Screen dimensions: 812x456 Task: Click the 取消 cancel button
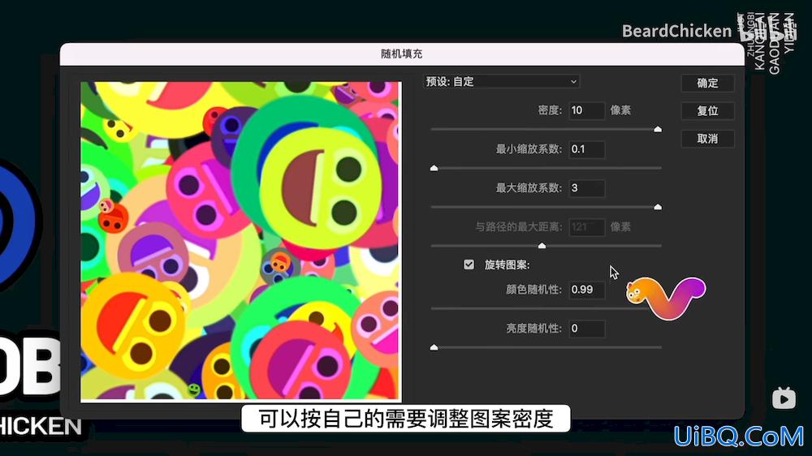click(707, 139)
